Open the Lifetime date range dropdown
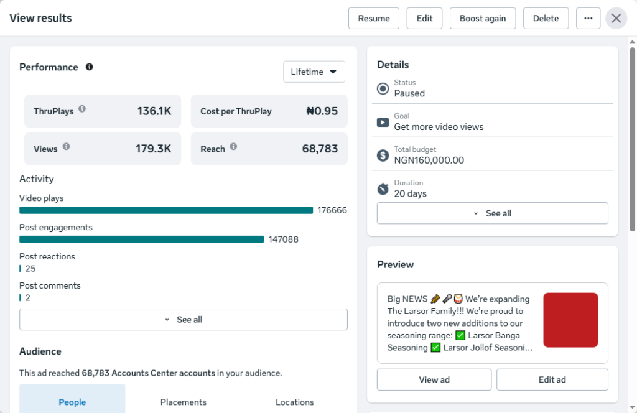 pyautogui.click(x=314, y=72)
